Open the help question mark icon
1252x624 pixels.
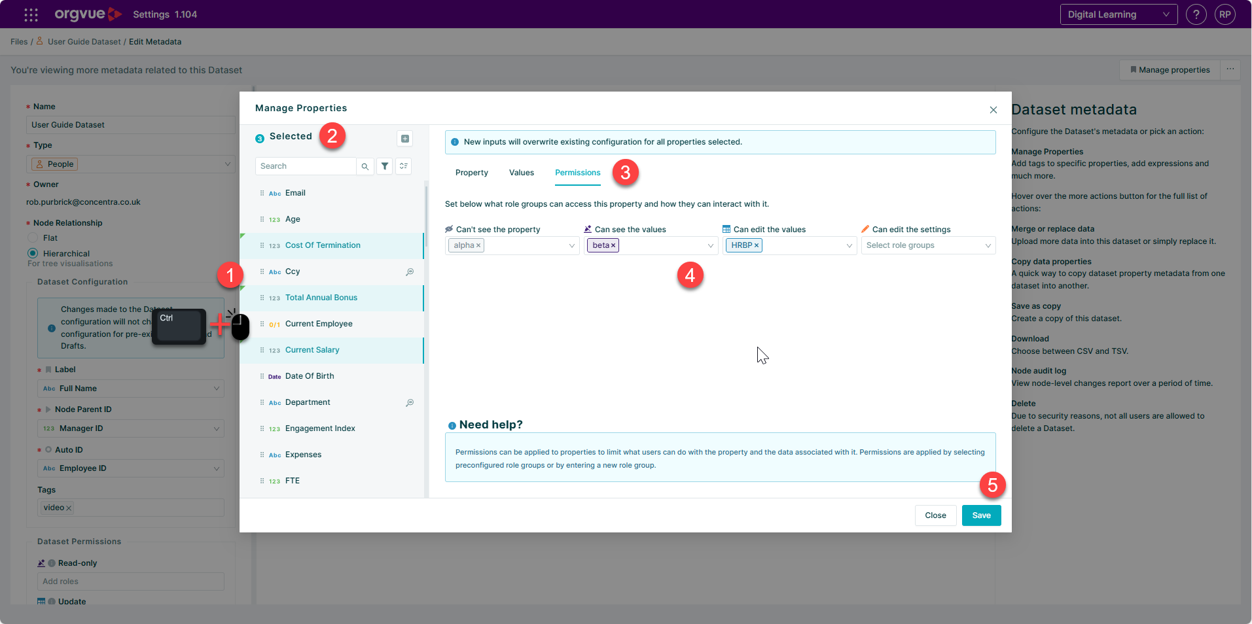(x=1196, y=14)
